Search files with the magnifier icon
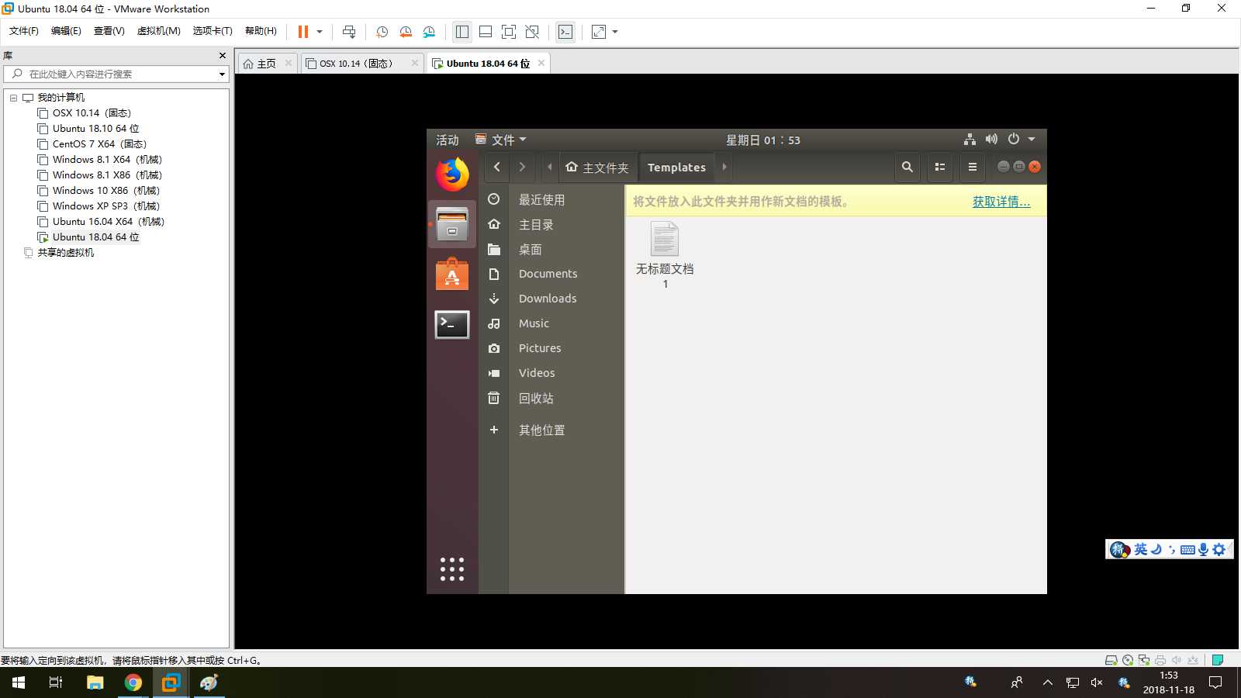This screenshot has height=698, width=1241. click(x=907, y=167)
